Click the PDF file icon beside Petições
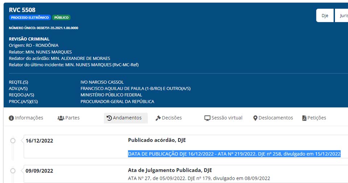This screenshot has height=183, width=348. (304, 118)
